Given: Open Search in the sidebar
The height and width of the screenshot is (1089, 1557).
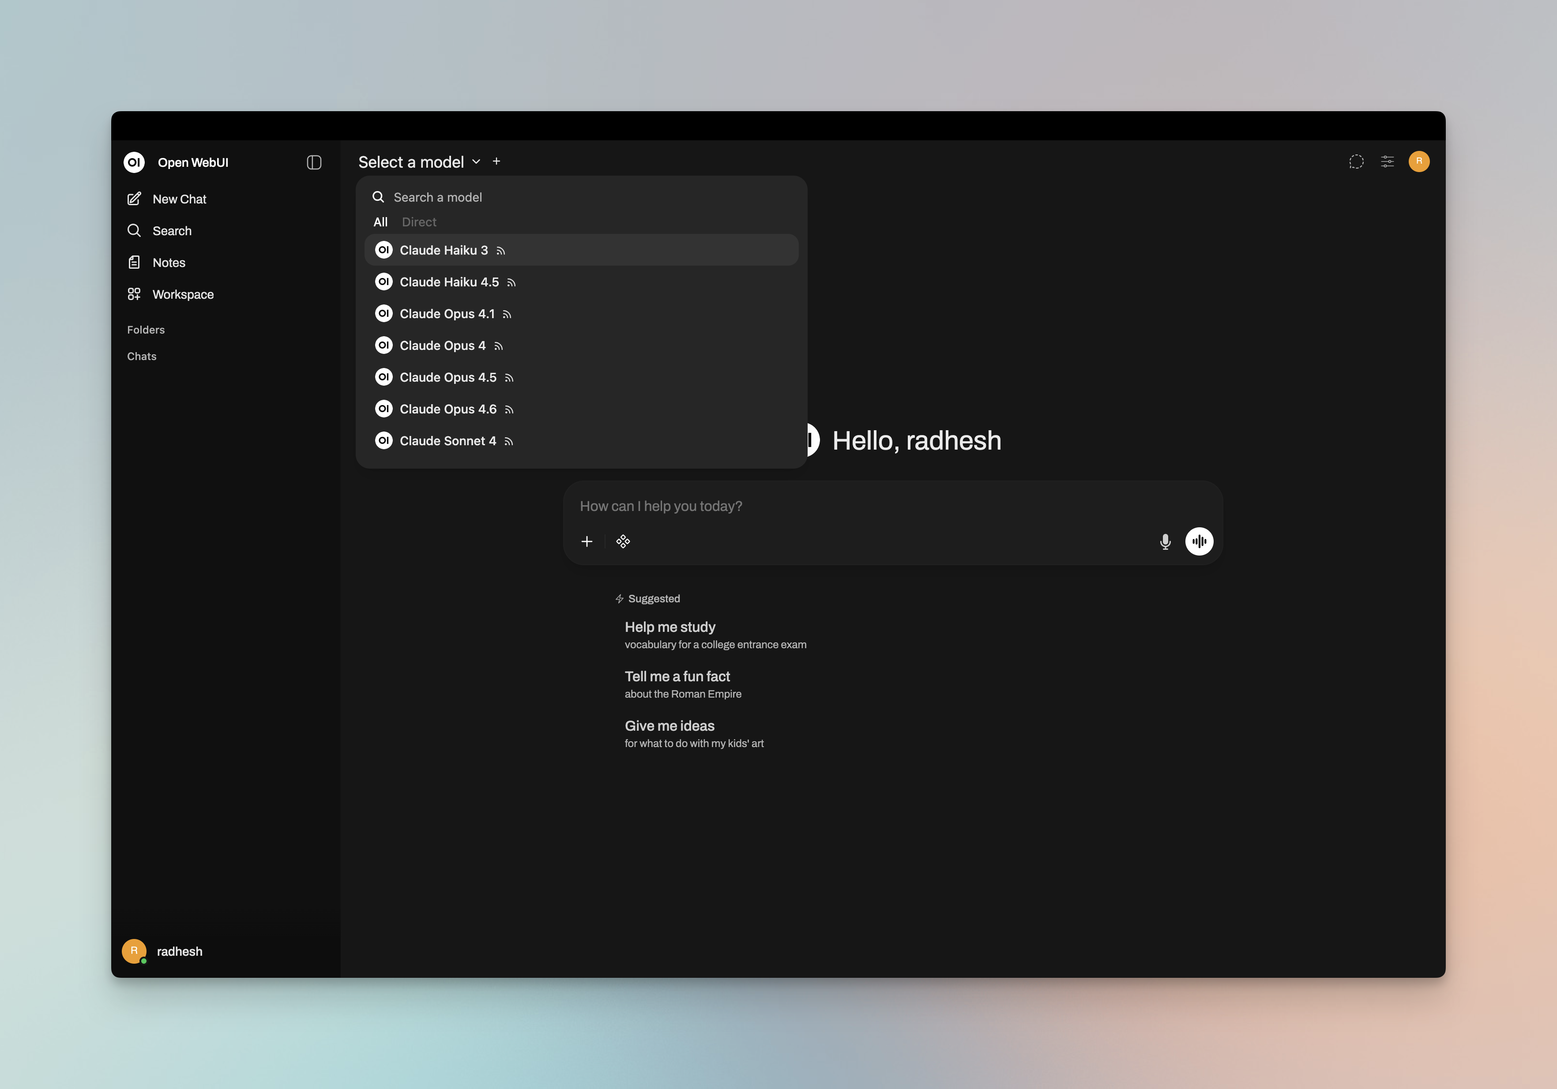Looking at the screenshot, I should [x=171, y=230].
